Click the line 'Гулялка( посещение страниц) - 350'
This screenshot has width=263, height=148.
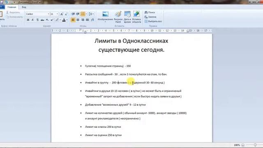[x=108, y=66]
